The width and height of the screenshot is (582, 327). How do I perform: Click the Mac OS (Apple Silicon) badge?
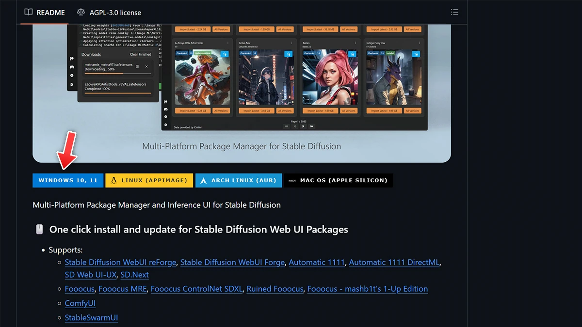click(339, 180)
